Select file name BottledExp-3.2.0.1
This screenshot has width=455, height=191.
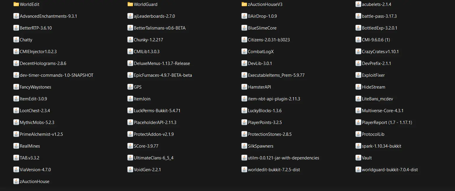point(379,28)
